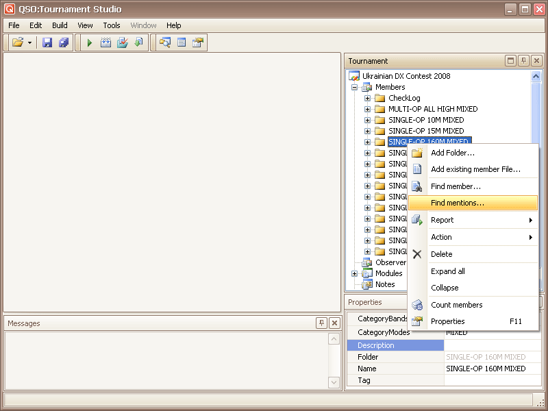Click the Notes icon in tournament tree

pyautogui.click(x=367, y=284)
